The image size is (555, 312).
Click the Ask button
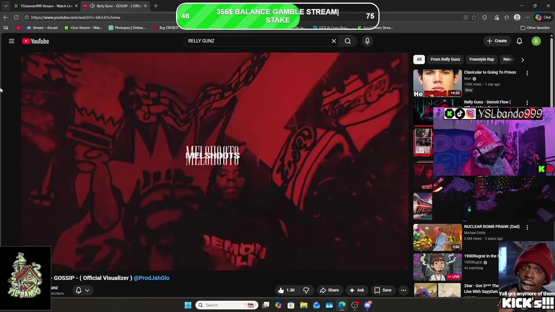click(356, 290)
